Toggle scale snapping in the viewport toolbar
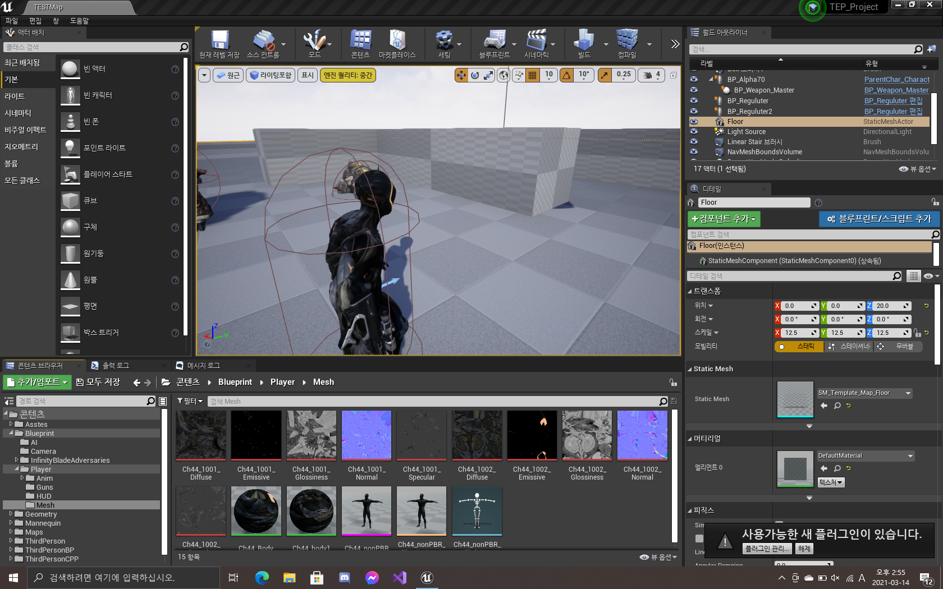943x589 pixels. pos(605,75)
